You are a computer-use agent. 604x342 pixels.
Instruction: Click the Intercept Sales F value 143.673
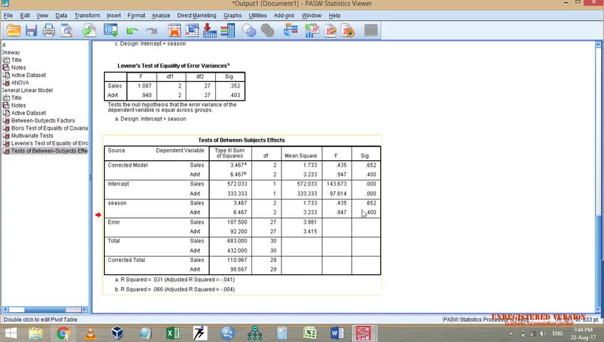pos(336,184)
